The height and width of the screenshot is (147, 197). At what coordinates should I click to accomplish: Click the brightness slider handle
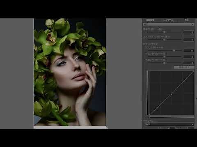(165, 32)
